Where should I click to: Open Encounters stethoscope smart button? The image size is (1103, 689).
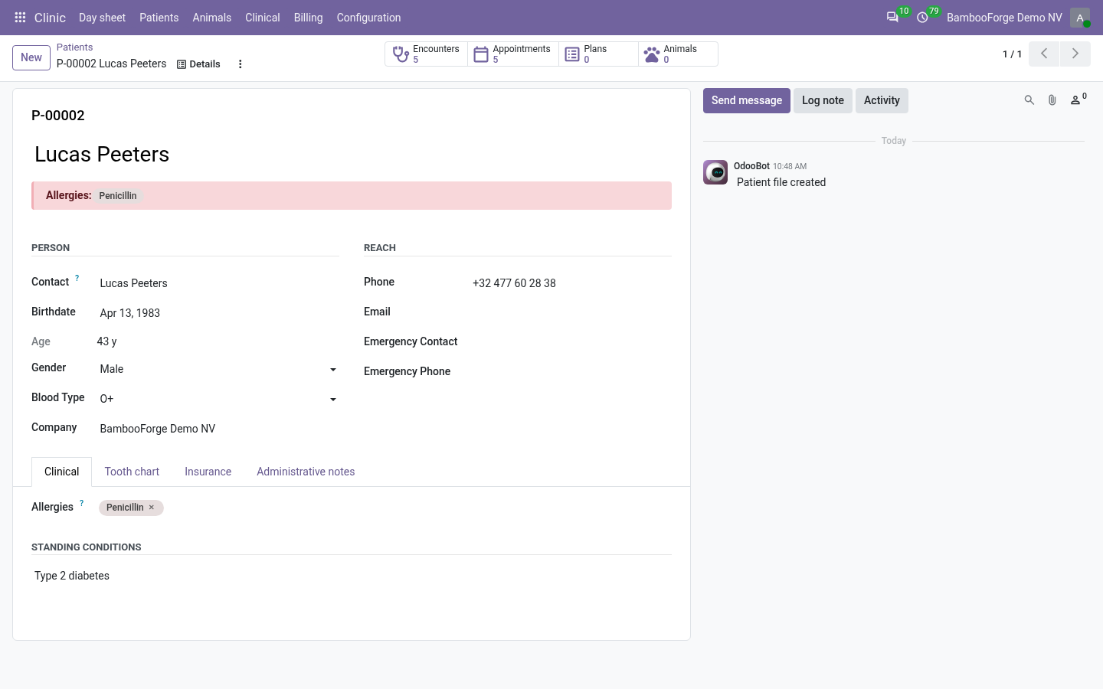point(426,54)
